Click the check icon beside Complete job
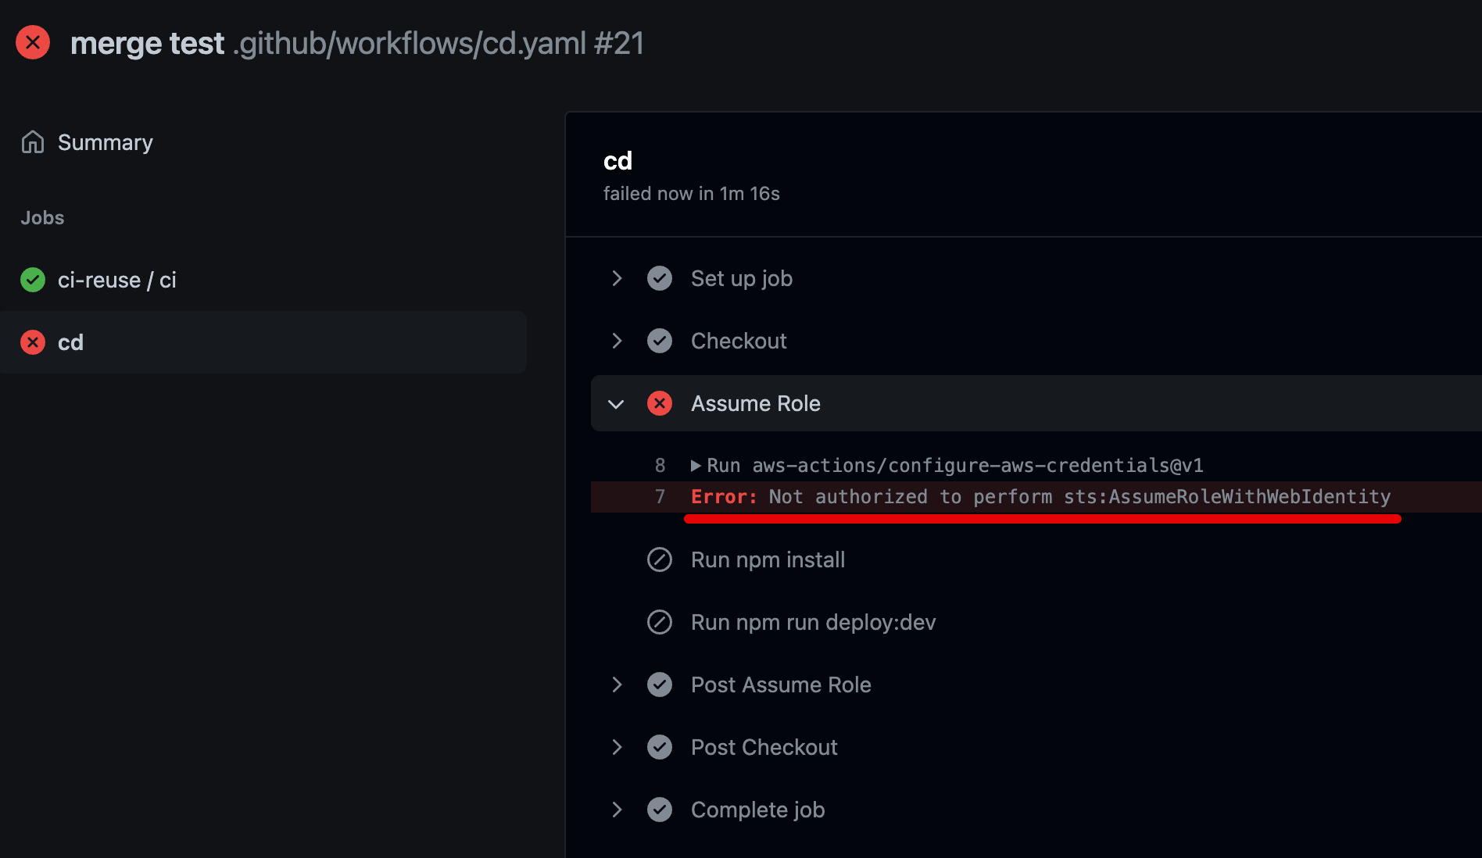The image size is (1482, 858). (660, 810)
